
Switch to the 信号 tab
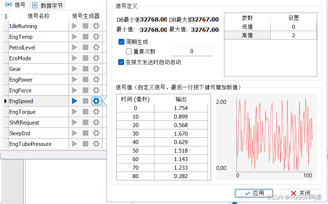pos(15,5)
